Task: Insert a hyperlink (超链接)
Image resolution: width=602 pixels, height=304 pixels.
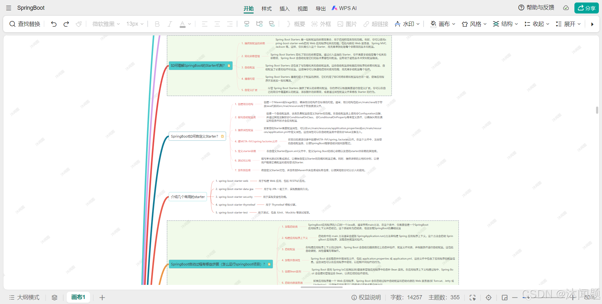Action: [x=376, y=24]
